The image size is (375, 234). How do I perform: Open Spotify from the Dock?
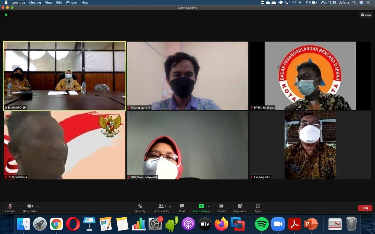[x=262, y=224]
